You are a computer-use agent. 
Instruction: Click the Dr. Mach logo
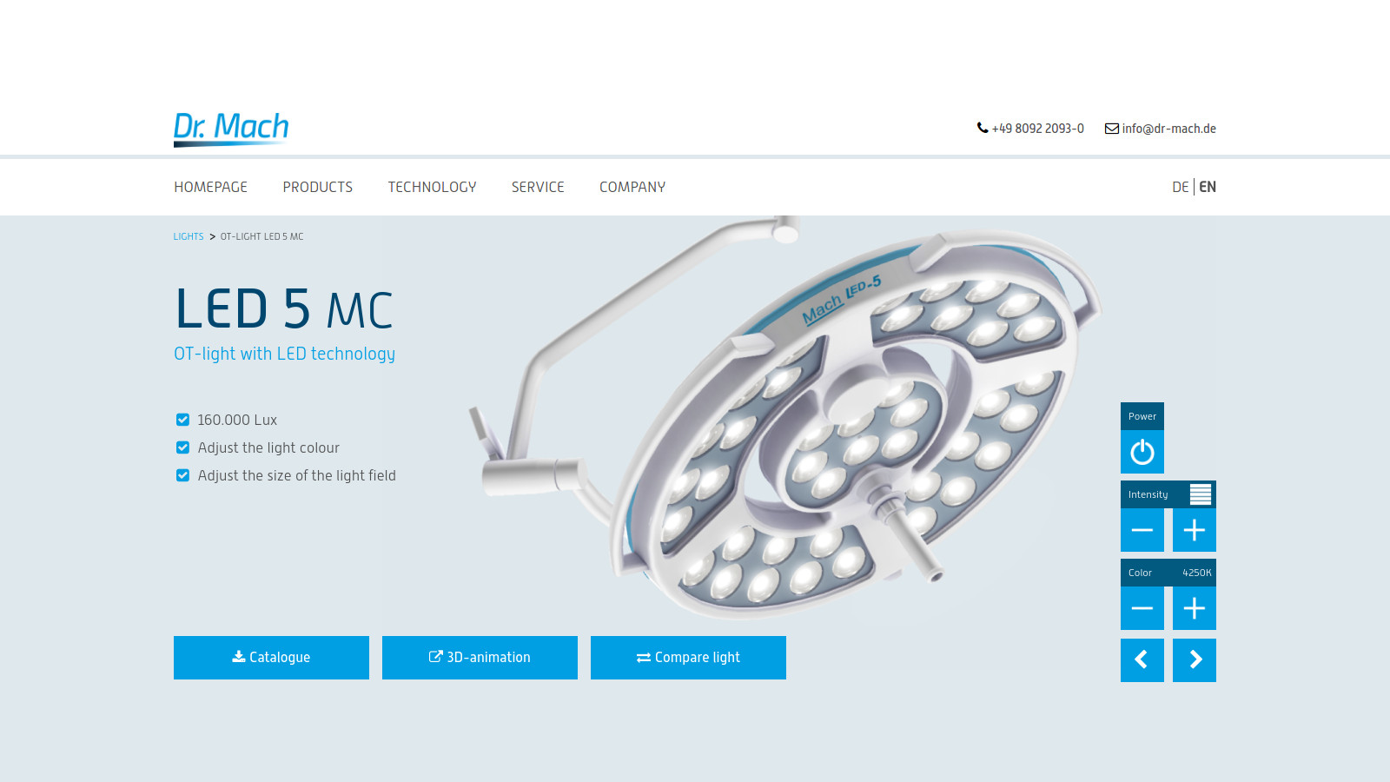pyautogui.click(x=231, y=129)
